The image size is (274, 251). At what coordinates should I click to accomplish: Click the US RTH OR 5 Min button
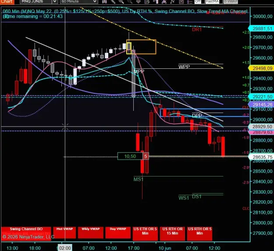pos(199,233)
